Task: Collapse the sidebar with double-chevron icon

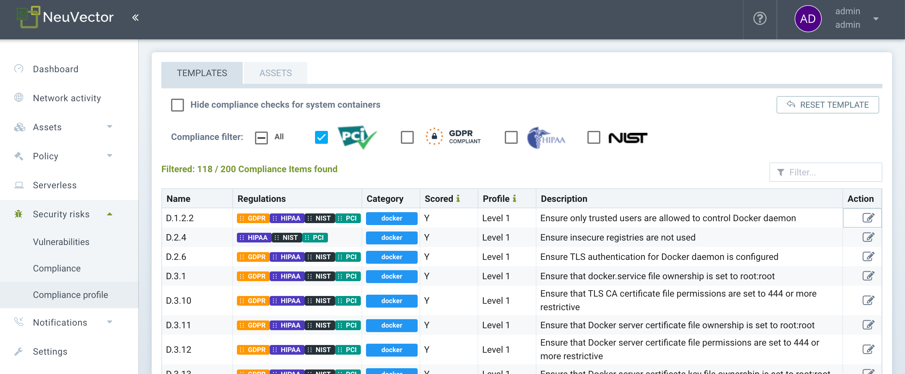Action: pyautogui.click(x=135, y=17)
